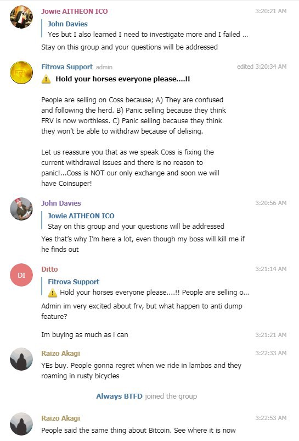Open the Always BTFD user link
Image resolution: width=299 pixels, height=441 pixels.
click(x=119, y=396)
